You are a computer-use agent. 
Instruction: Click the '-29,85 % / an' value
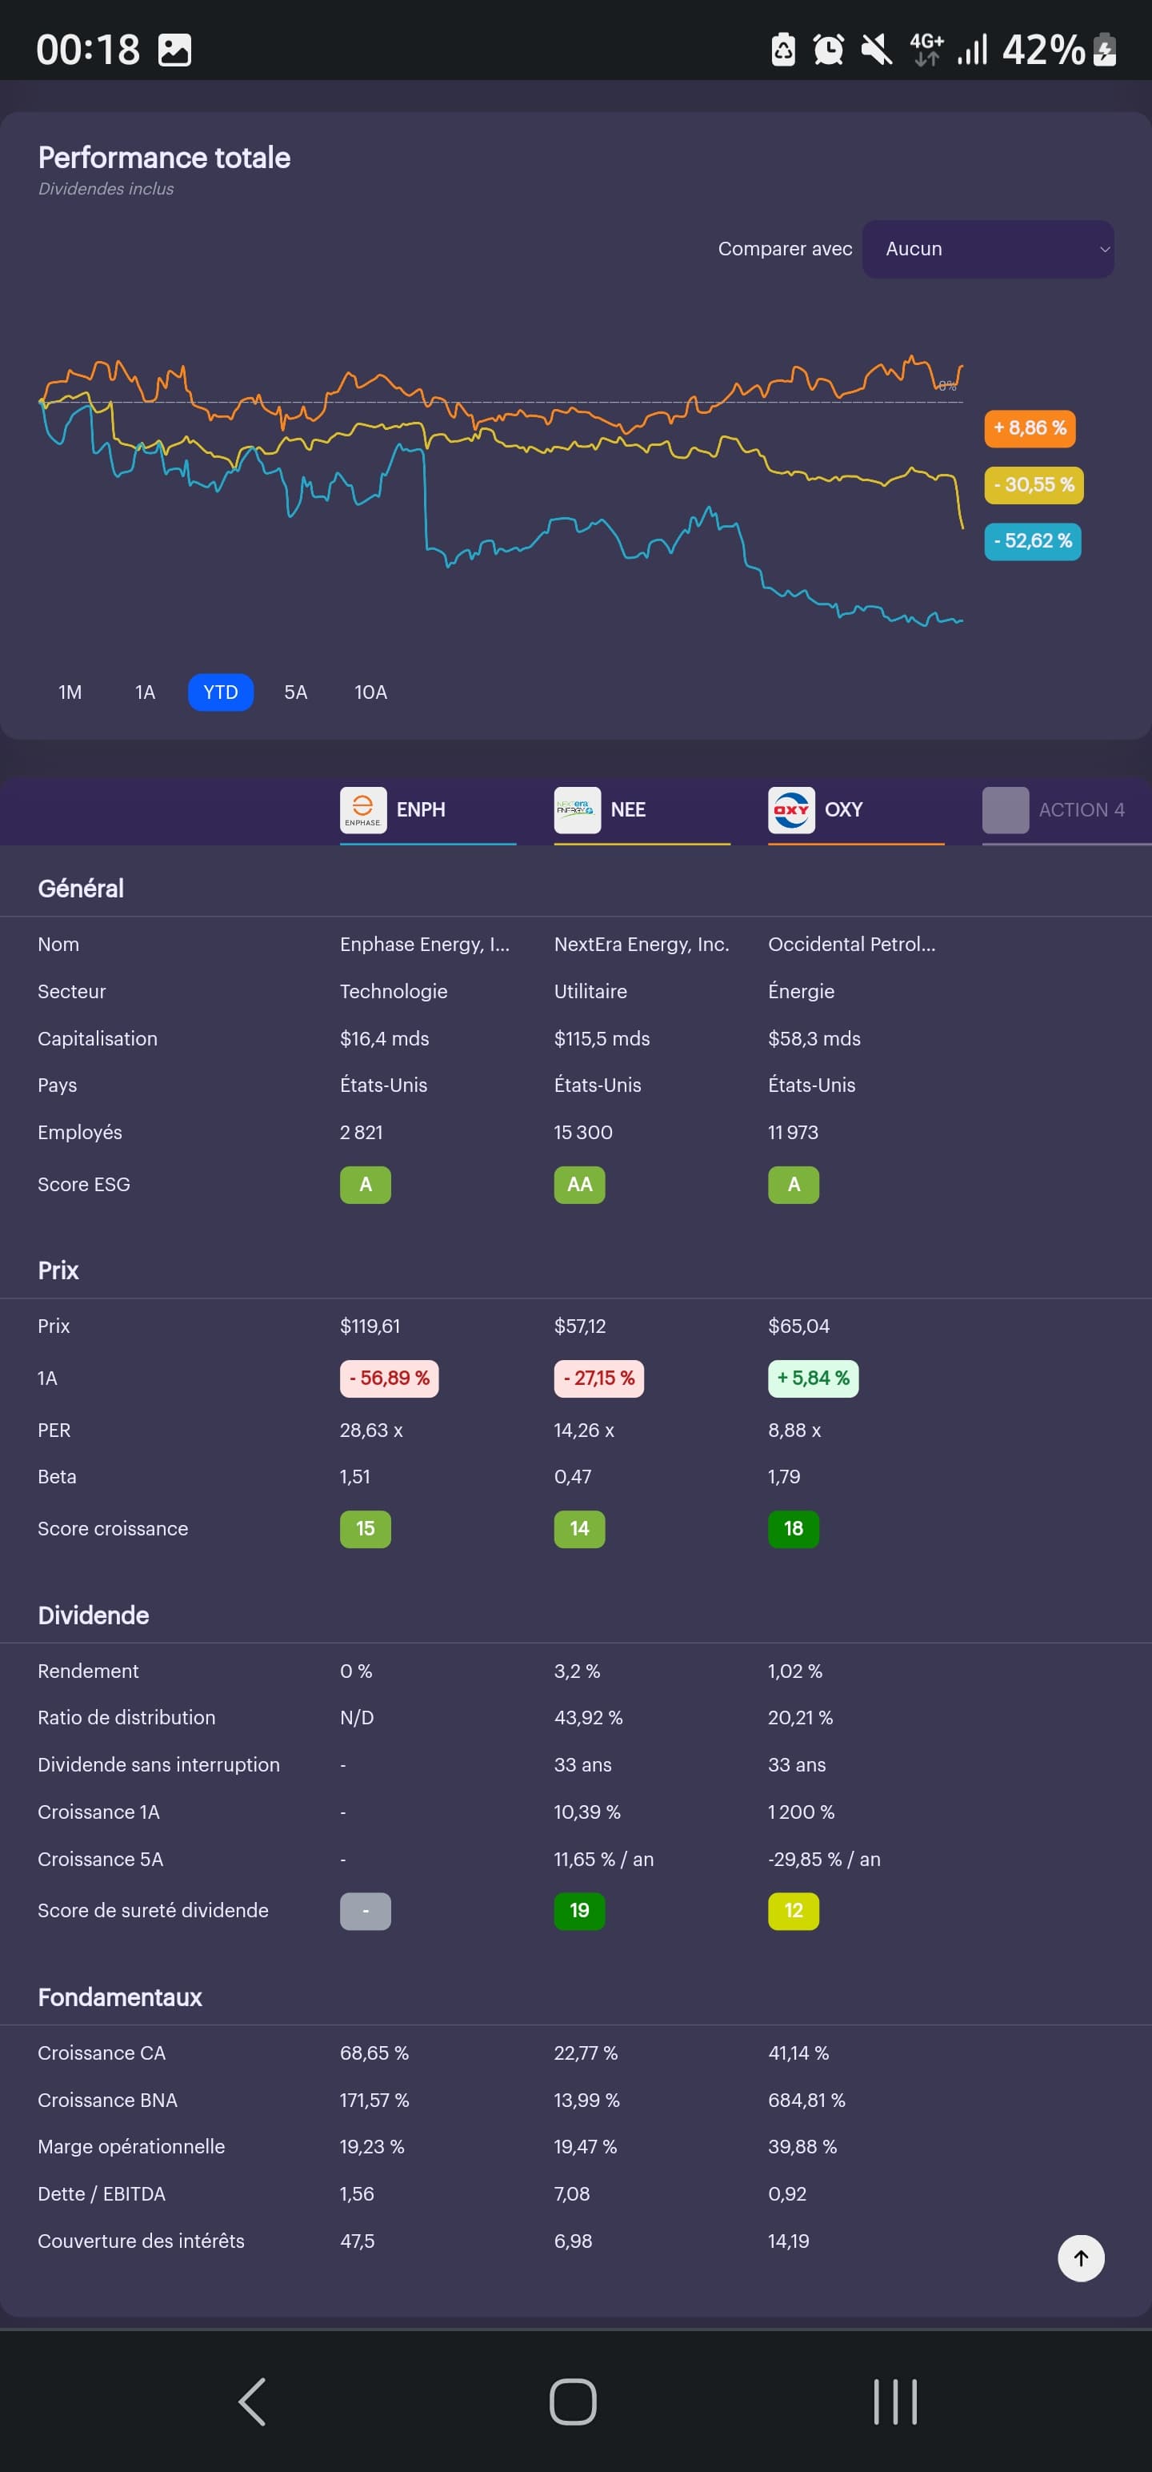tap(824, 1859)
